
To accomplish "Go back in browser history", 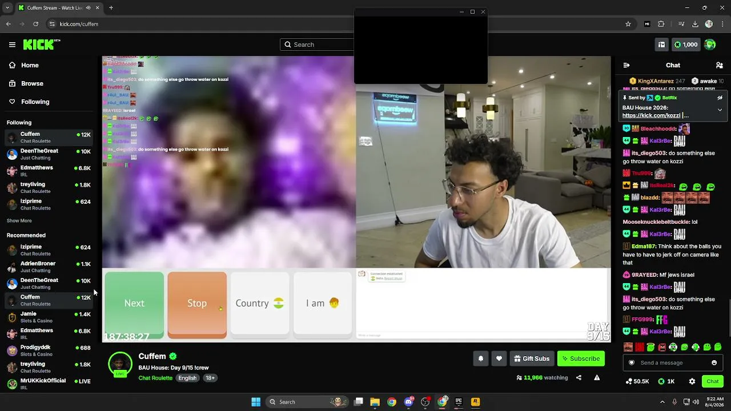I will pos(9,24).
